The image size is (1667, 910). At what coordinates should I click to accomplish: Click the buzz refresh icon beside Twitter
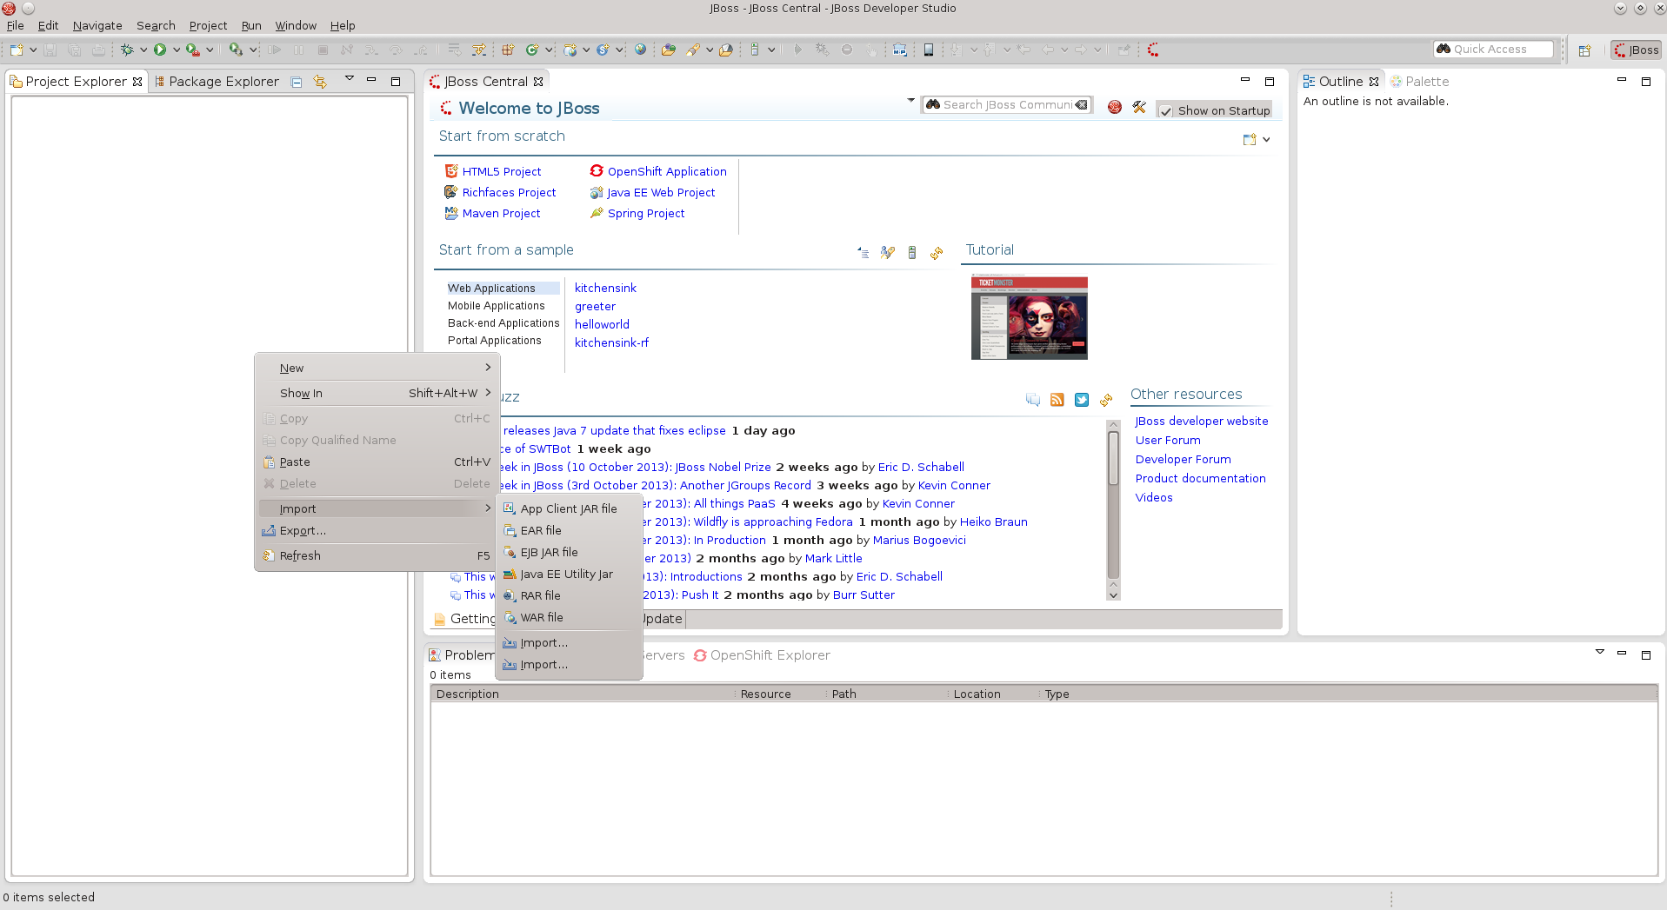coord(1106,400)
